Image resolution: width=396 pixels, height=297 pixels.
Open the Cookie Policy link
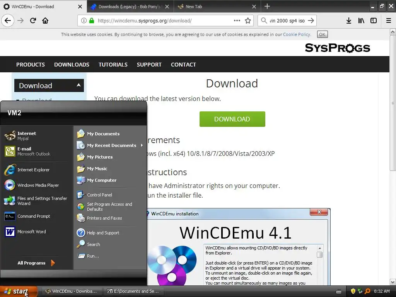tap(297, 34)
